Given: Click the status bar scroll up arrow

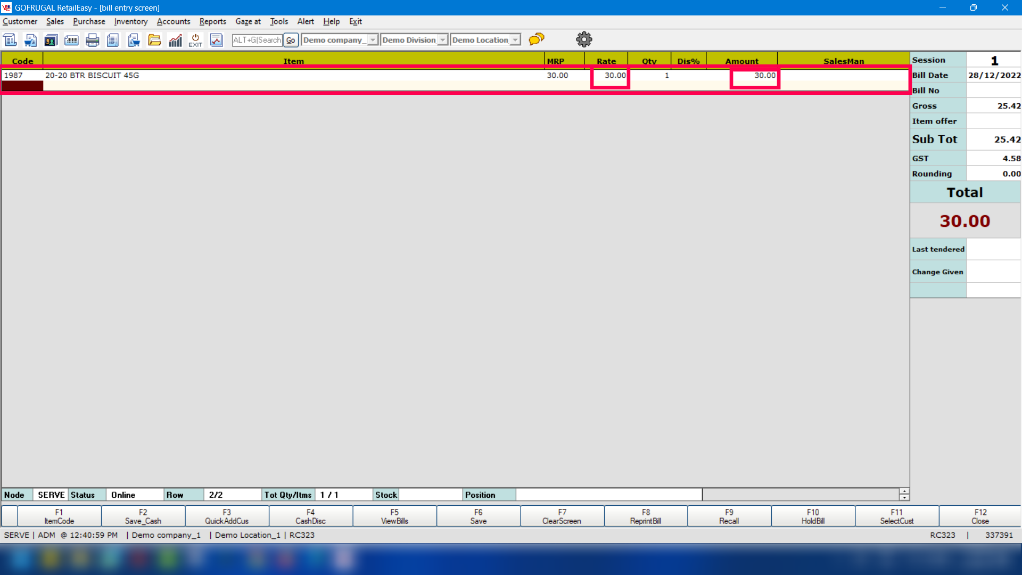Looking at the screenshot, I should [904, 491].
